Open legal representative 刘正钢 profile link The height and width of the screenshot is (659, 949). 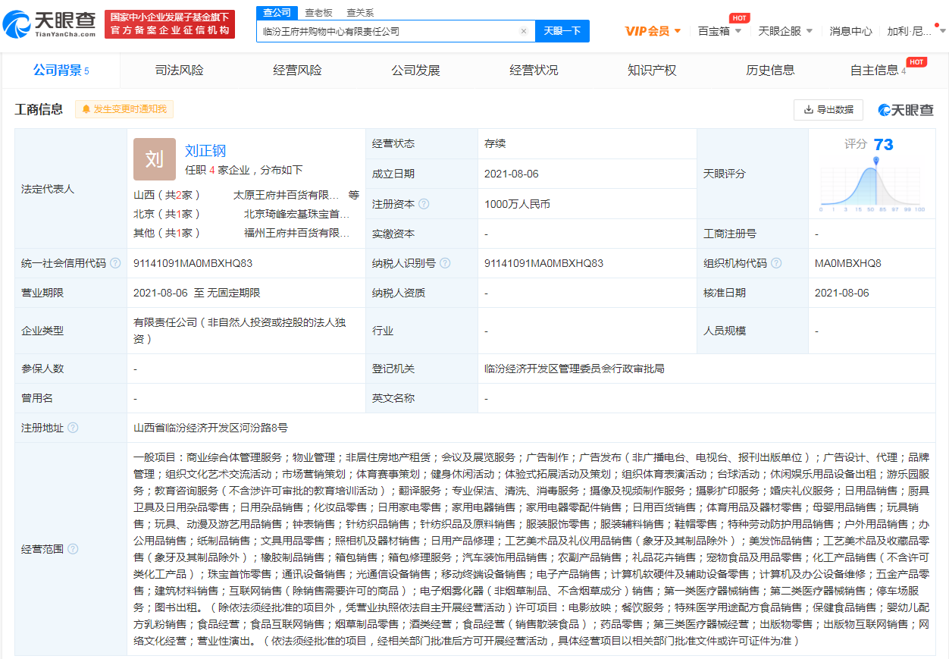(205, 150)
